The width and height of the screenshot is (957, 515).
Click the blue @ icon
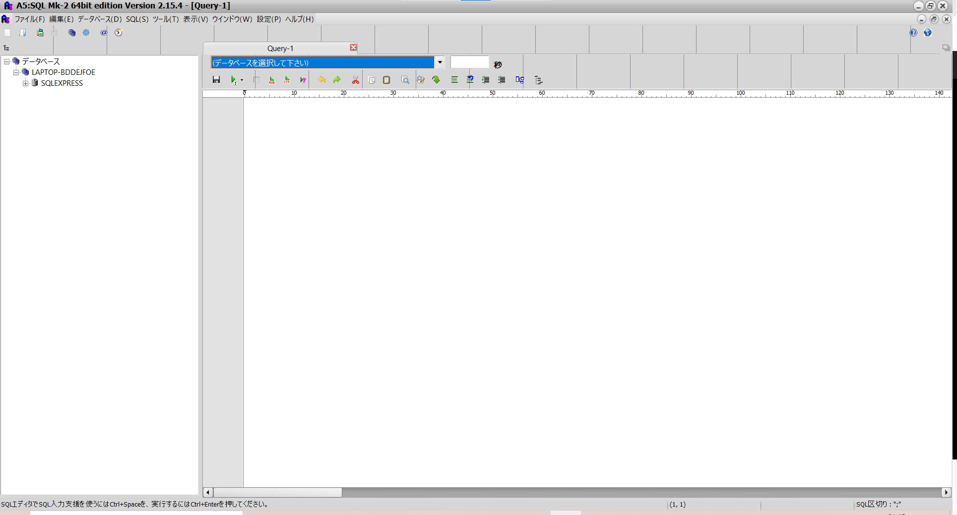click(x=104, y=33)
